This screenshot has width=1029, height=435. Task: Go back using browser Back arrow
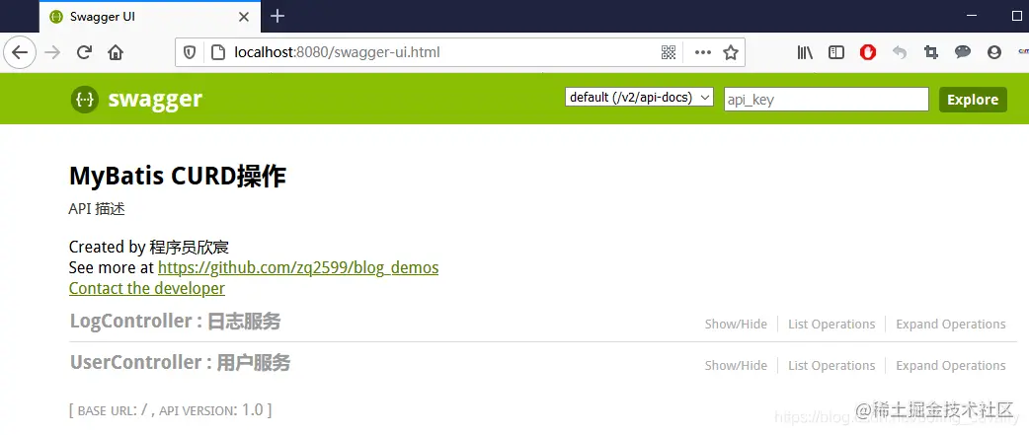(20, 52)
